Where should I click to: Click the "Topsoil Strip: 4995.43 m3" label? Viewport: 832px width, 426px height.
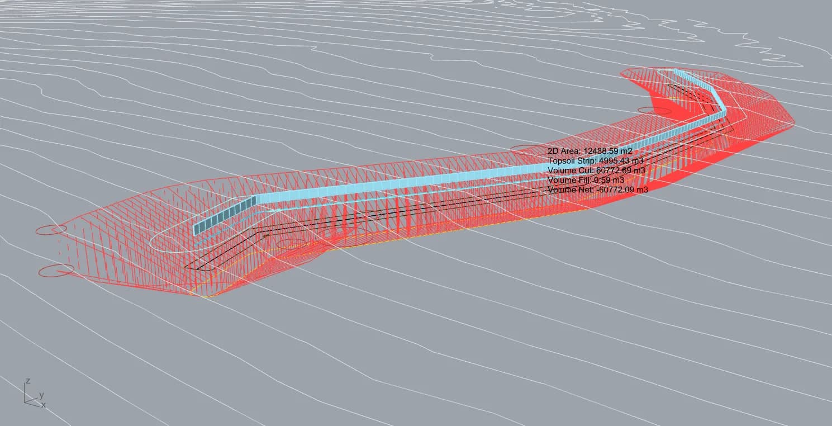tap(596, 160)
